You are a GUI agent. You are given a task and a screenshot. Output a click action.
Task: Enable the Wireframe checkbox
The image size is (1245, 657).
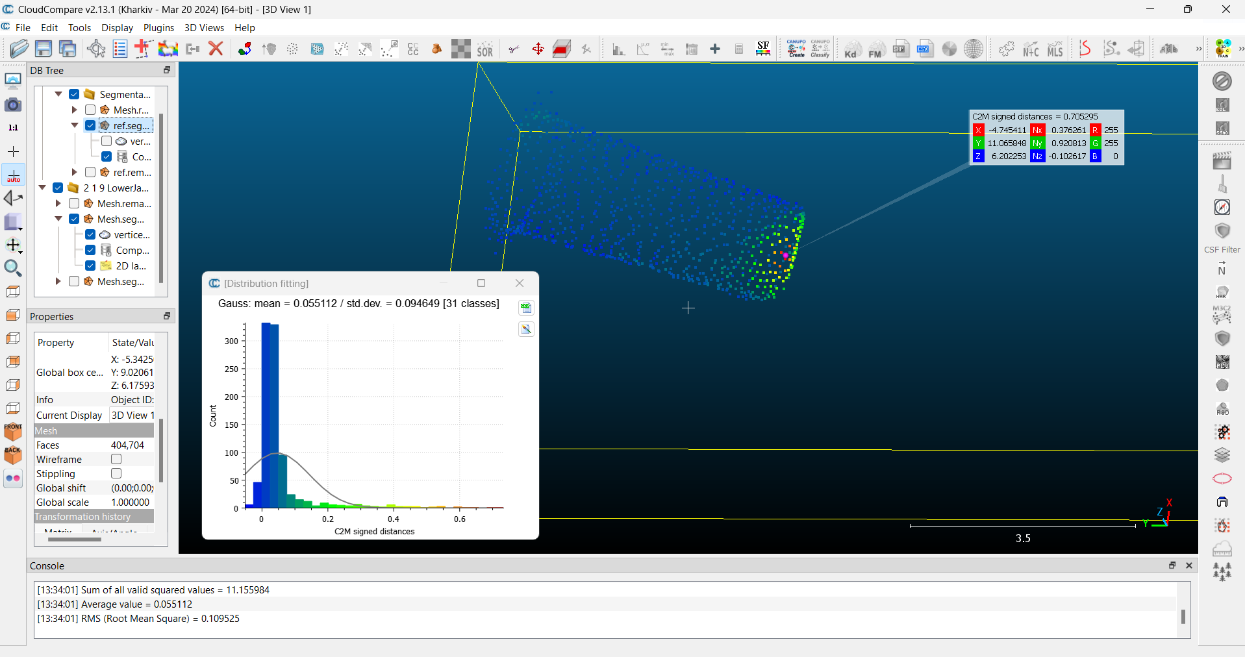click(x=116, y=460)
